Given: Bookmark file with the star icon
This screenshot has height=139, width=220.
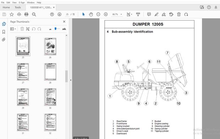Looking at the screenshot, I should pos(12,14).
